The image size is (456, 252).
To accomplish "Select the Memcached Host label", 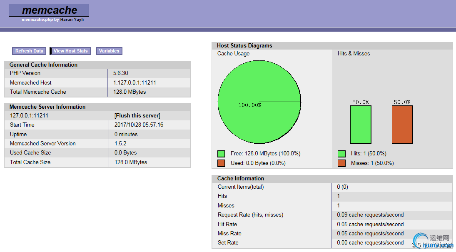I will point(30,82).
